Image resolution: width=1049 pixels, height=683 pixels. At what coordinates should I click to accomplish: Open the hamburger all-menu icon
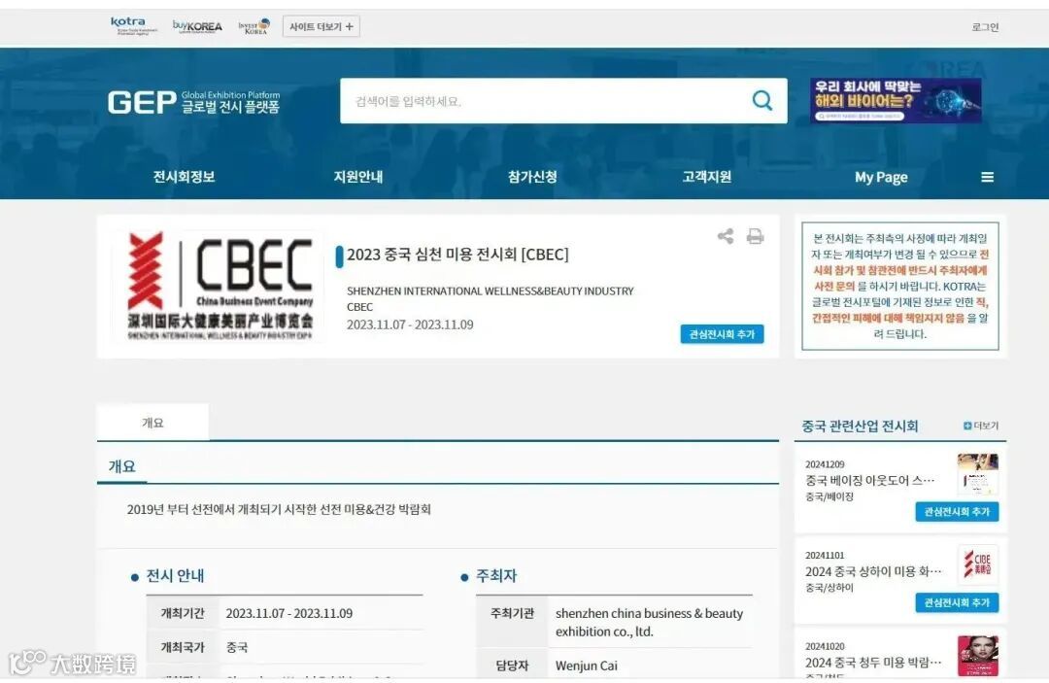988,177
